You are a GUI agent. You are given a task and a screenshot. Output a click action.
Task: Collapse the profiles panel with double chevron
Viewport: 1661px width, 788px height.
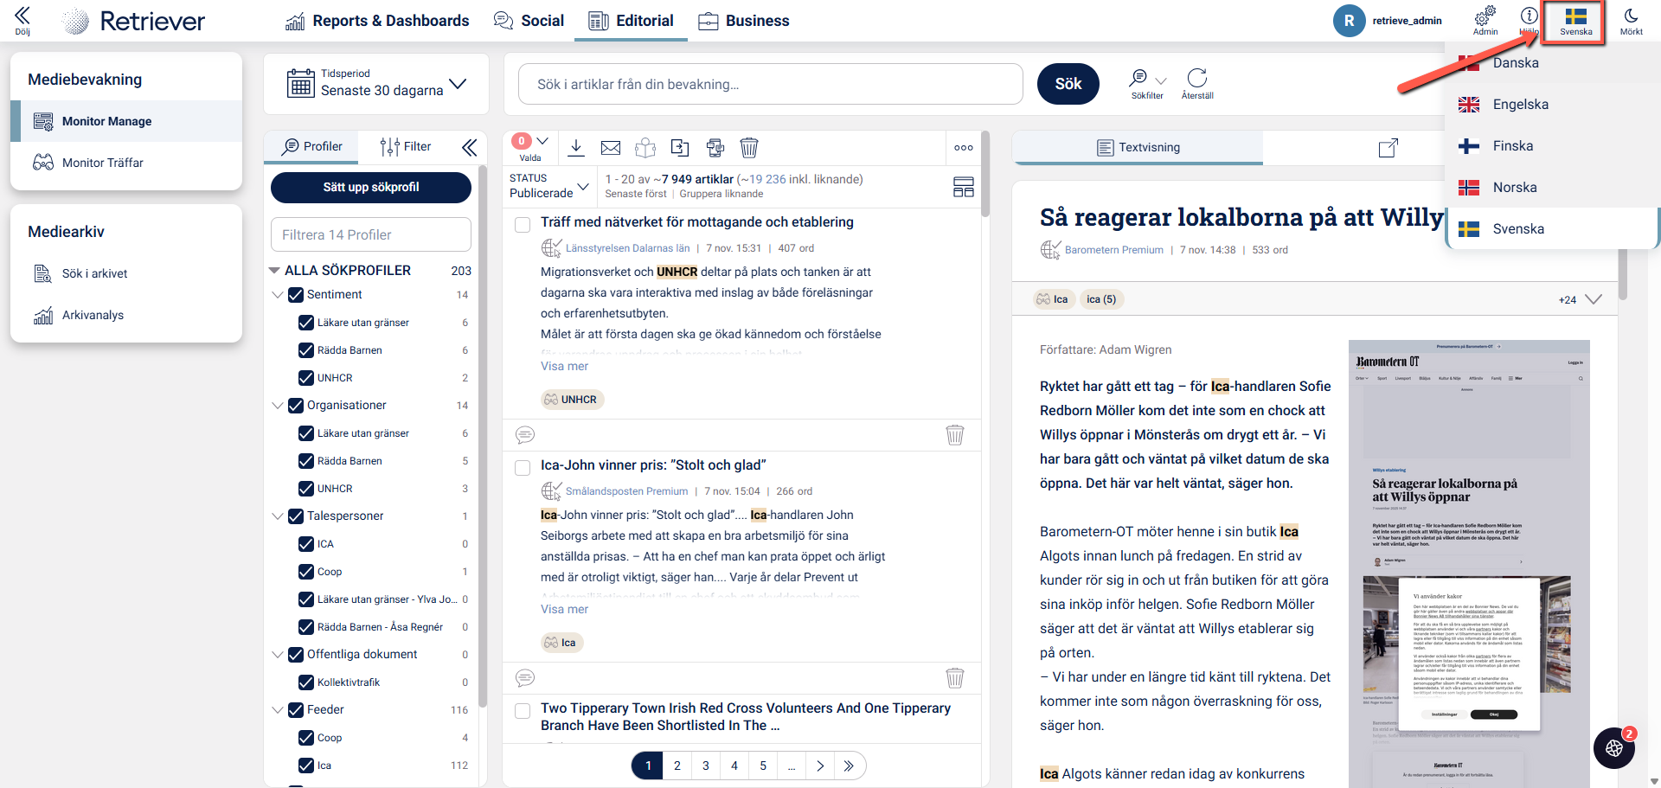tap(470, 147)
